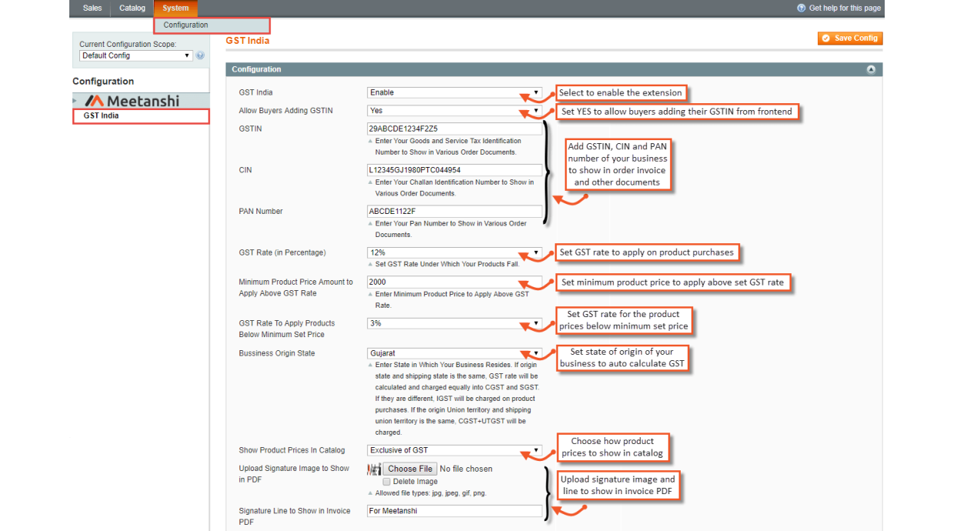Open the System menu

point(176,8)
